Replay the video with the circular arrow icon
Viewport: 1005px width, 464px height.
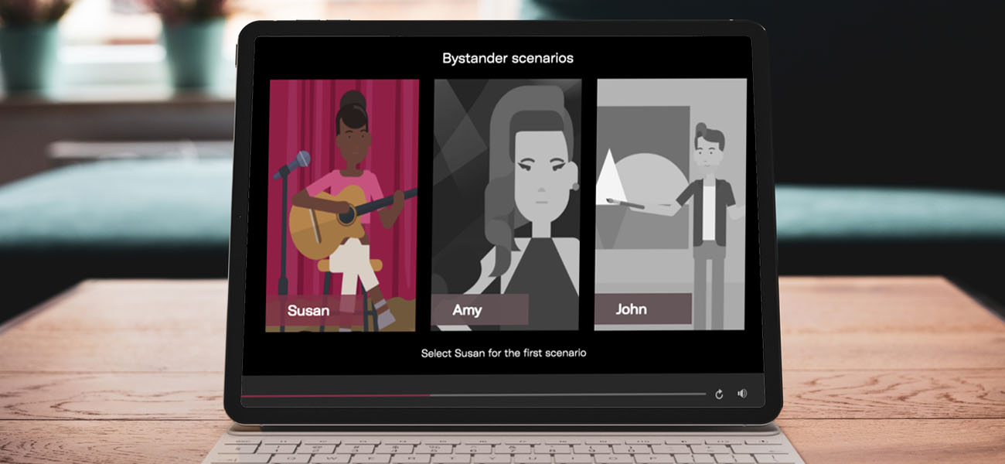[719, 393]
